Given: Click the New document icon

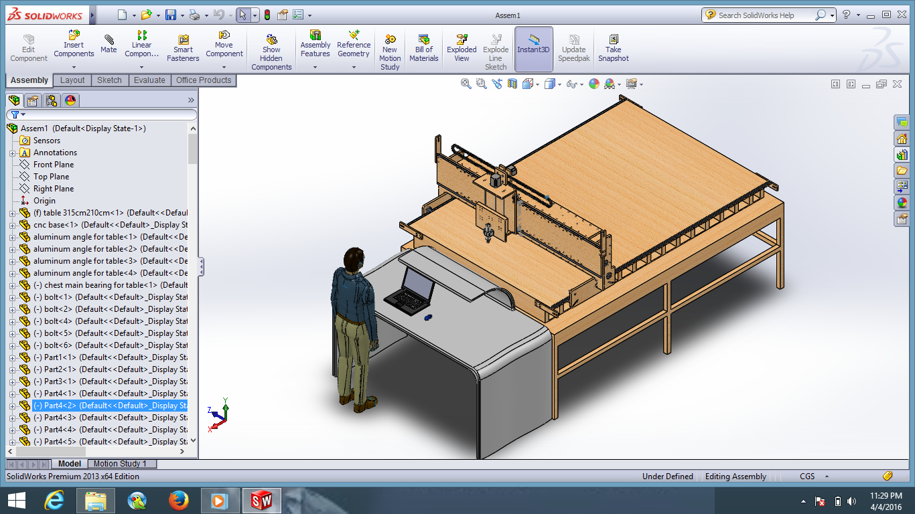Looking at the screenshot, I should pos(121,15).
